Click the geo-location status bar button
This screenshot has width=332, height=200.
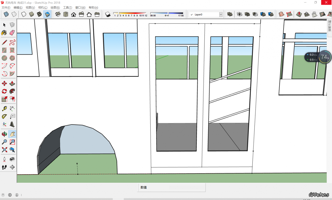point(3,195)
